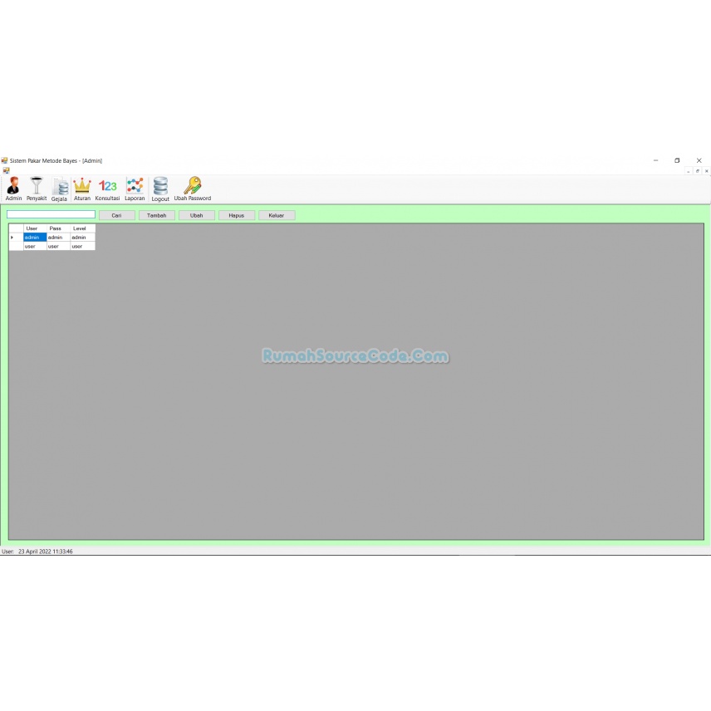The height and width of the screenshot is (711, 711).
Task: Focus the search text field
Action: click(51, 214)
